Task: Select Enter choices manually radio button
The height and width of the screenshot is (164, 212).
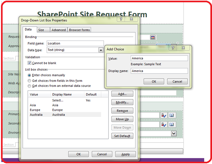Action: point(29,75)
